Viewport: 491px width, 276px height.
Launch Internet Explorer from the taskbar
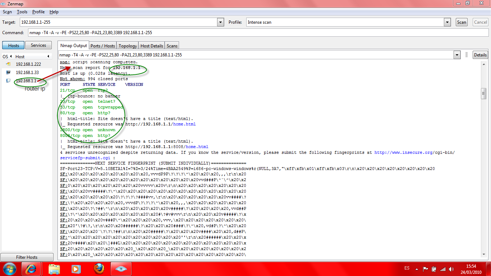31,269
